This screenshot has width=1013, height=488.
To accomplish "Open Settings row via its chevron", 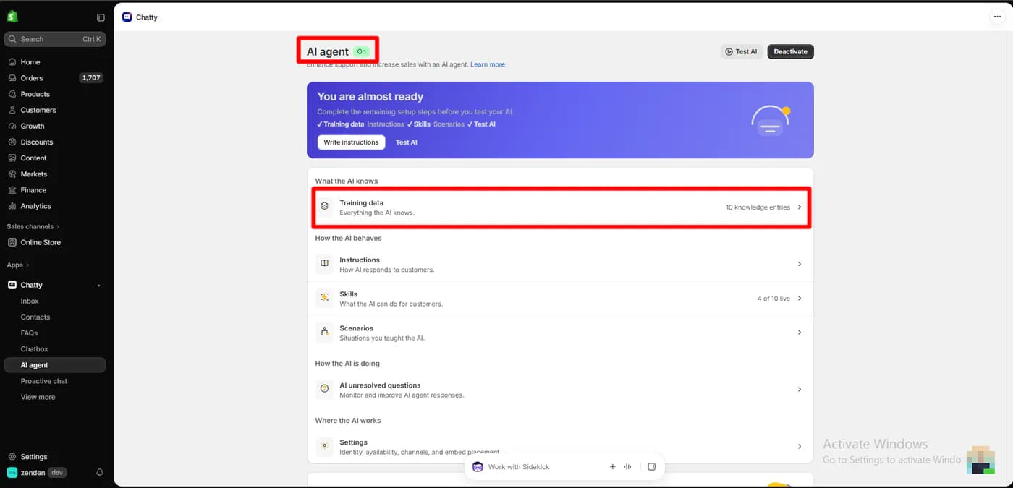I will 800,447.
